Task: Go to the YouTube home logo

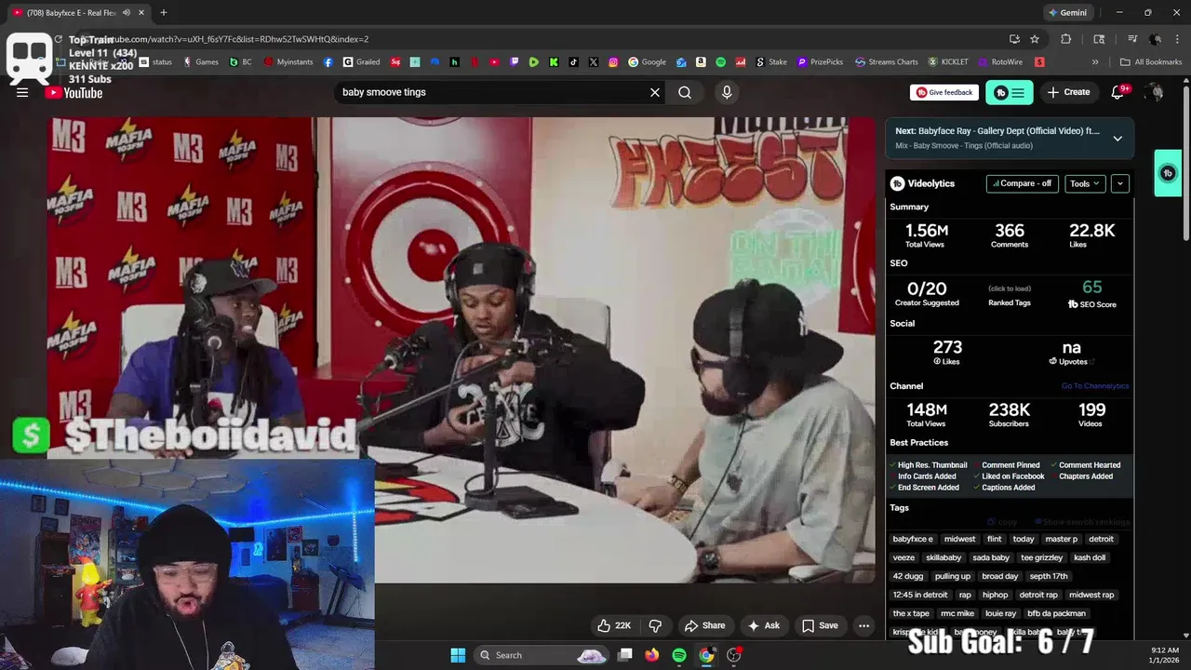Action: [x=74, y=92]
